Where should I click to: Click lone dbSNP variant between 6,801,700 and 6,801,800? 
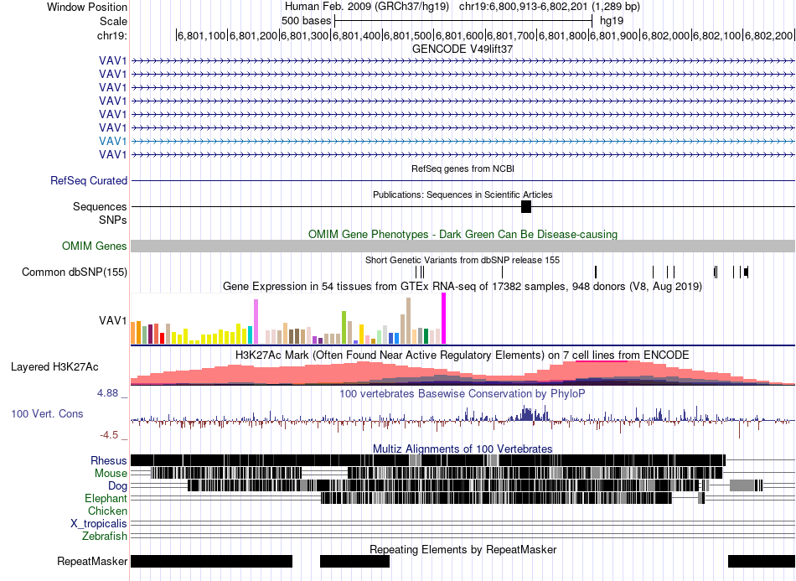[x=502, y=272]
